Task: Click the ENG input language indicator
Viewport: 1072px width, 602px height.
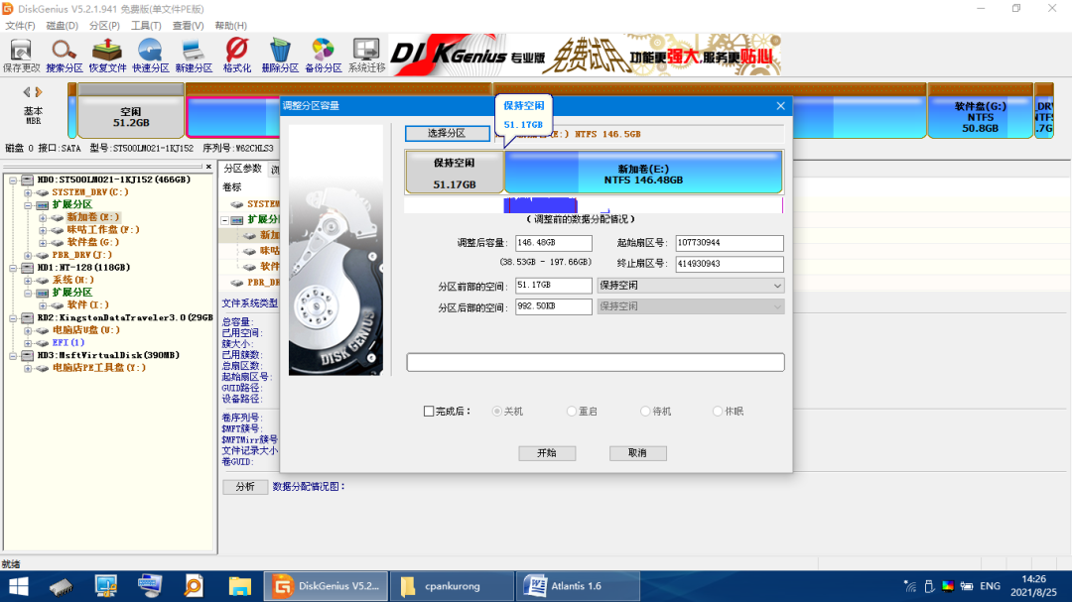Action: pos(990,586)
